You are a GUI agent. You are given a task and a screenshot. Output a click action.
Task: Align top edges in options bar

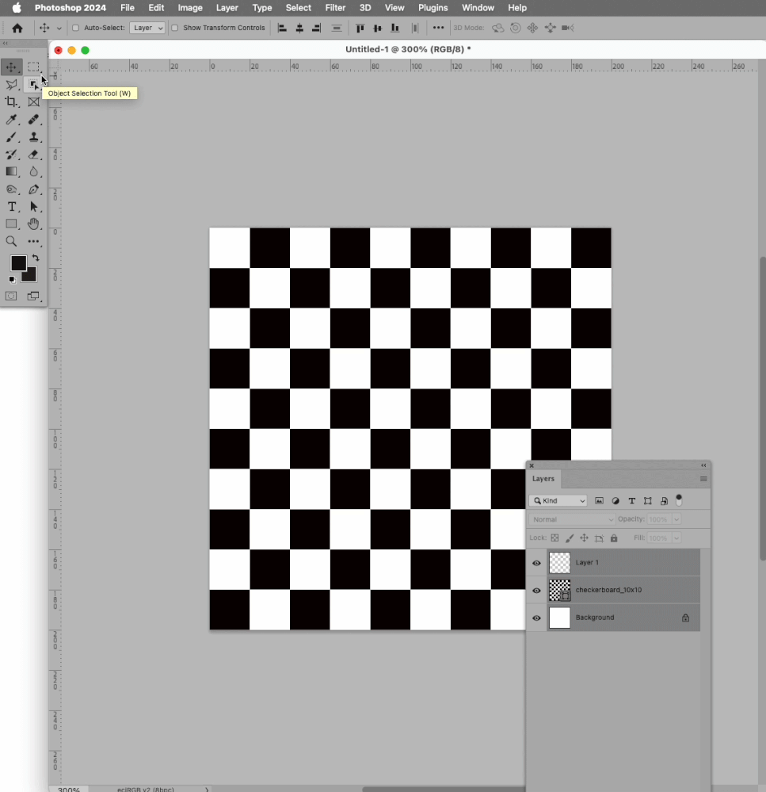coord(360,29)
